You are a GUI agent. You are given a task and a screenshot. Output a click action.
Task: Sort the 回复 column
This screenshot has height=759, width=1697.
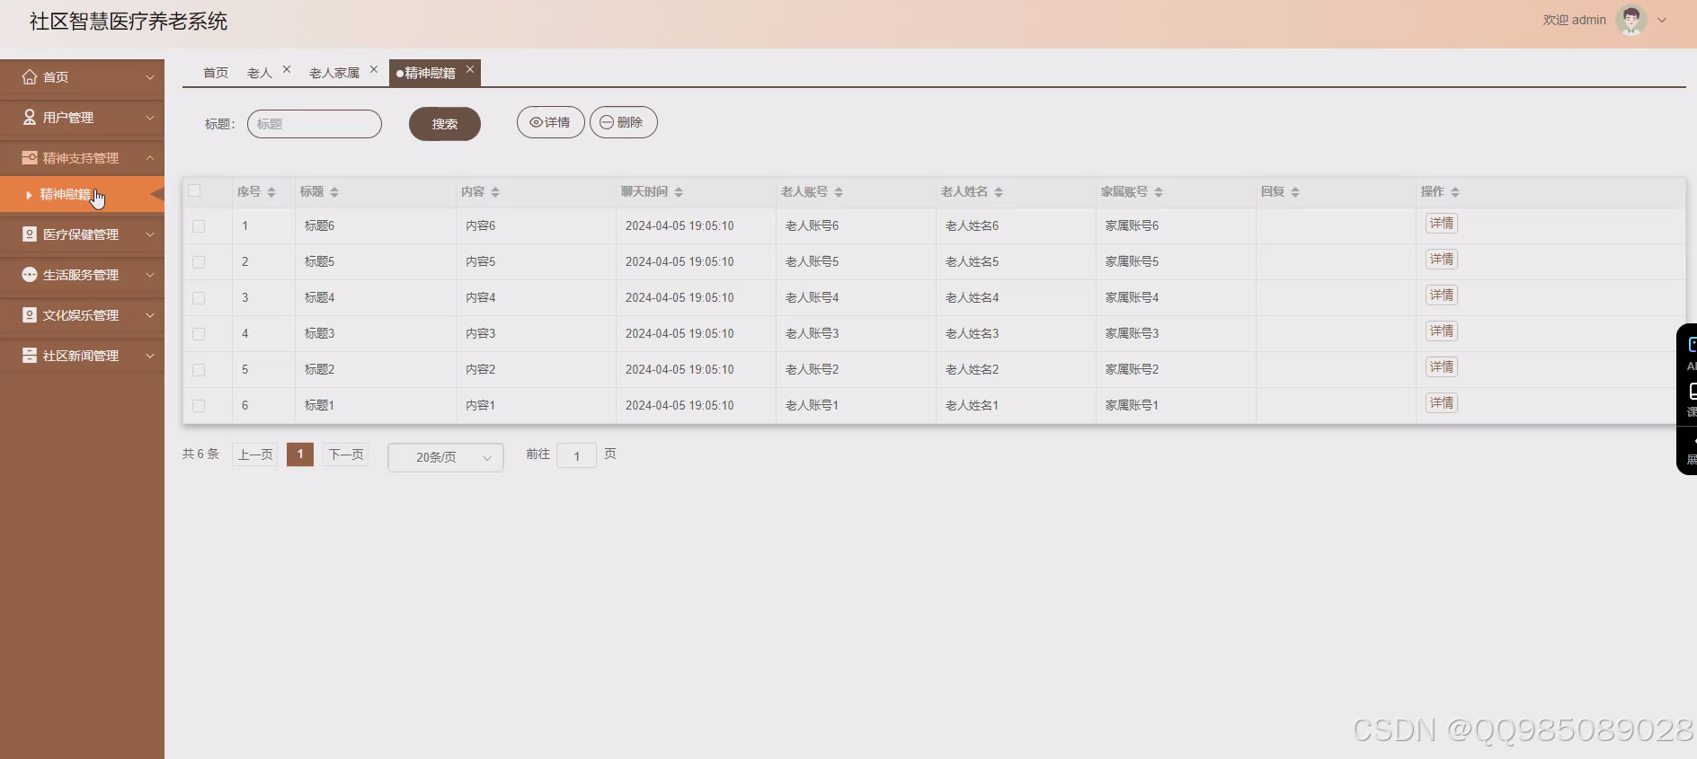[x=1295, y=192]
